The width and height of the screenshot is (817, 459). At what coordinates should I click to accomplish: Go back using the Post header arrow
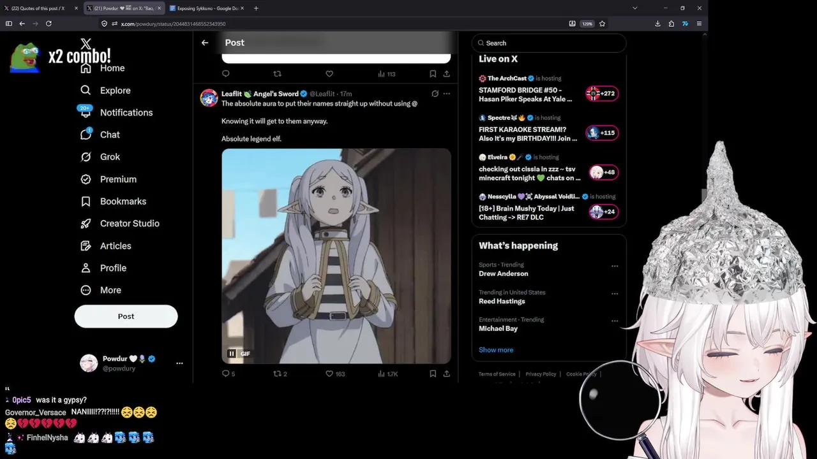[205, 43]
